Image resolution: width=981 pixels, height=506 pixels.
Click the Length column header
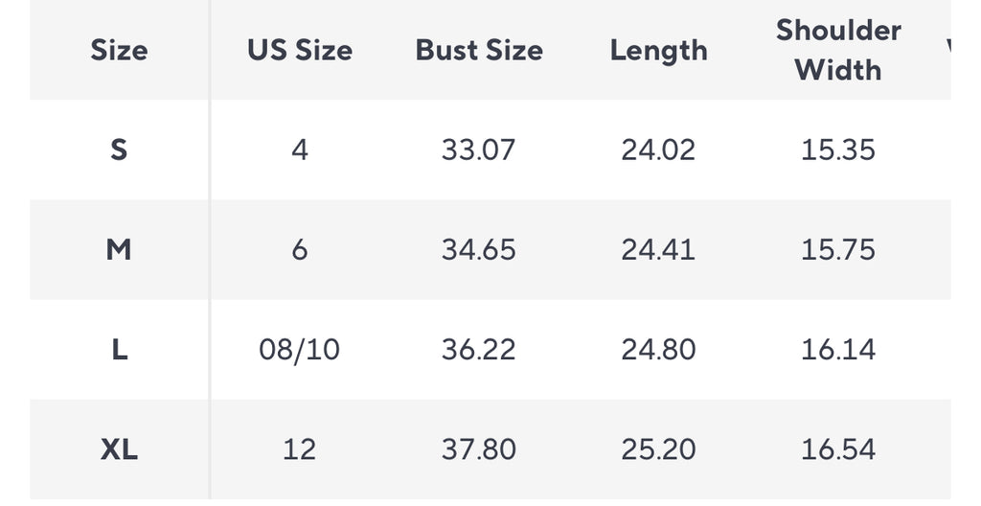[659, 50]
